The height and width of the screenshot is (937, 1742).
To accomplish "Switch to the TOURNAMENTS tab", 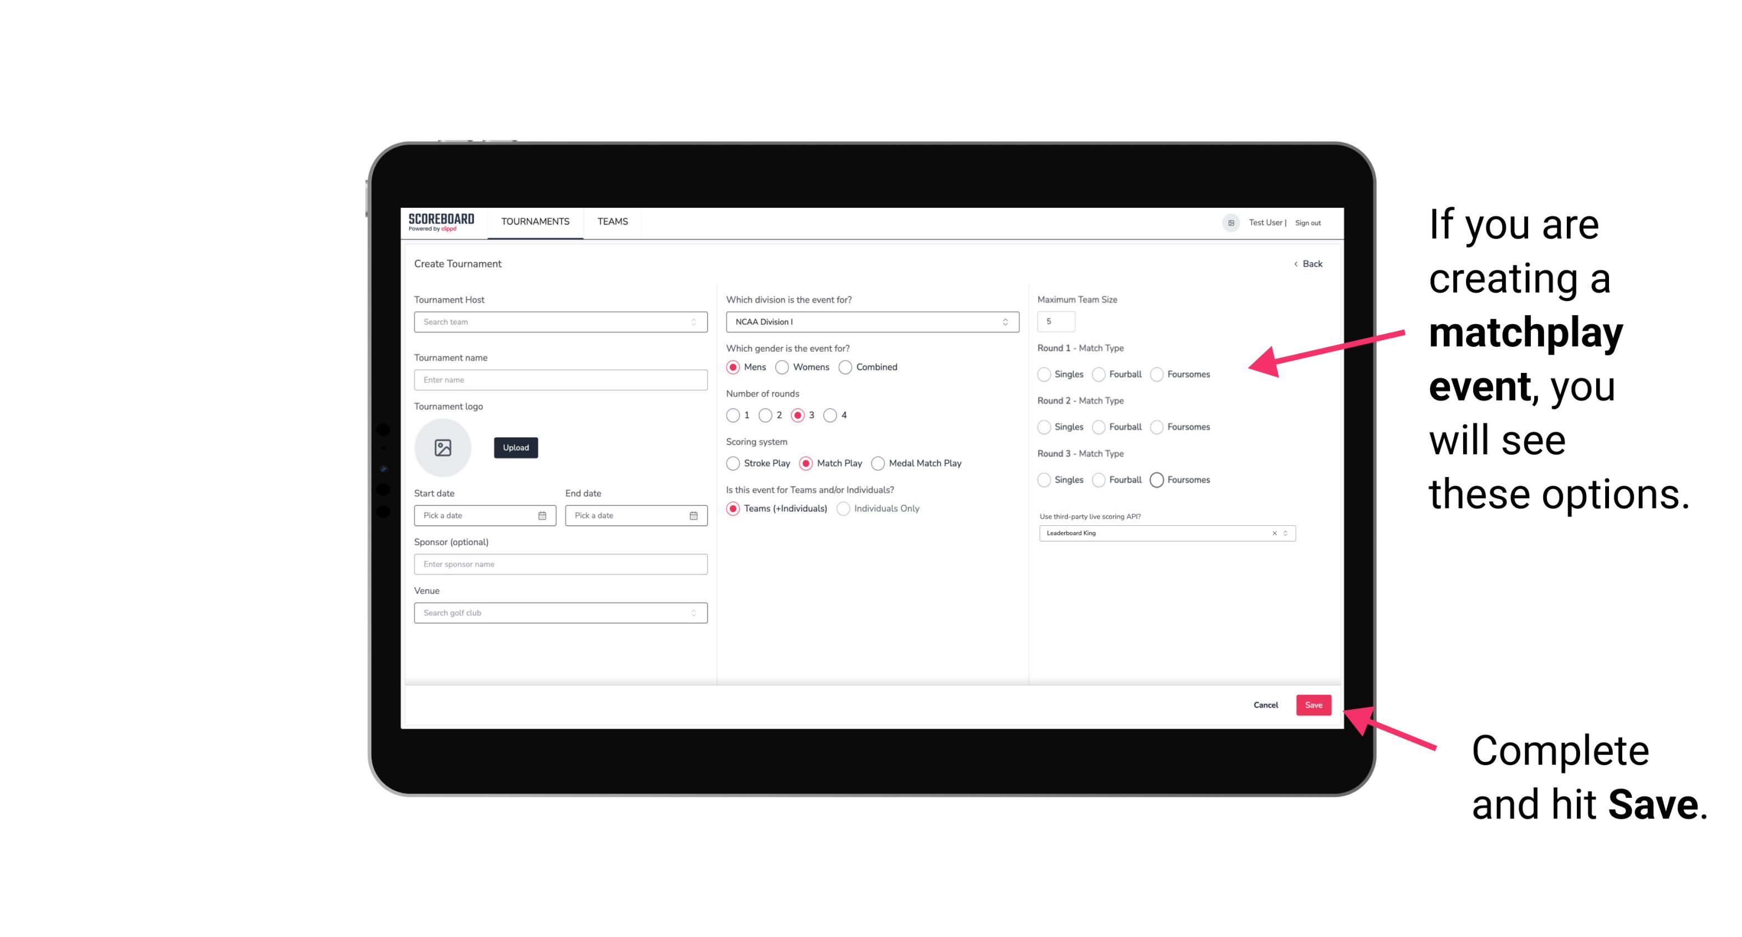I will coord(535,222).
